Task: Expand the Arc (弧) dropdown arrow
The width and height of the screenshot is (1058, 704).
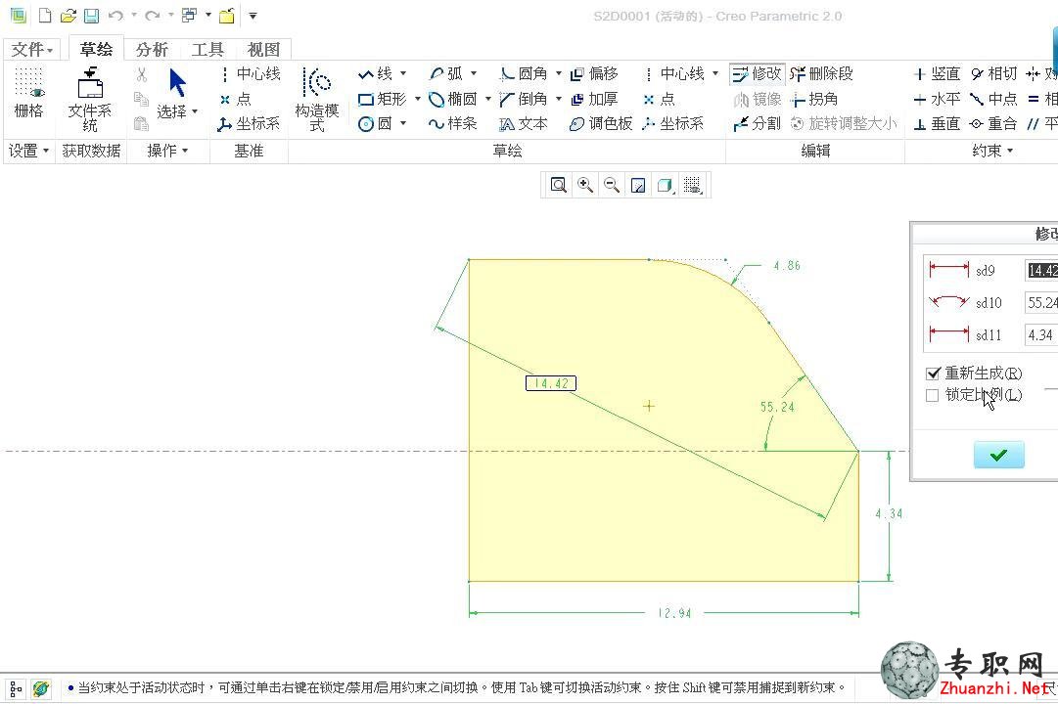Action: (x=474, y=73)
